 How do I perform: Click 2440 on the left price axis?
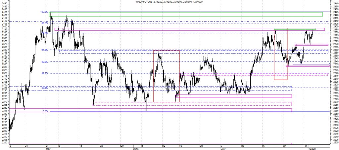pyautogui.click(x=4, y=4)
